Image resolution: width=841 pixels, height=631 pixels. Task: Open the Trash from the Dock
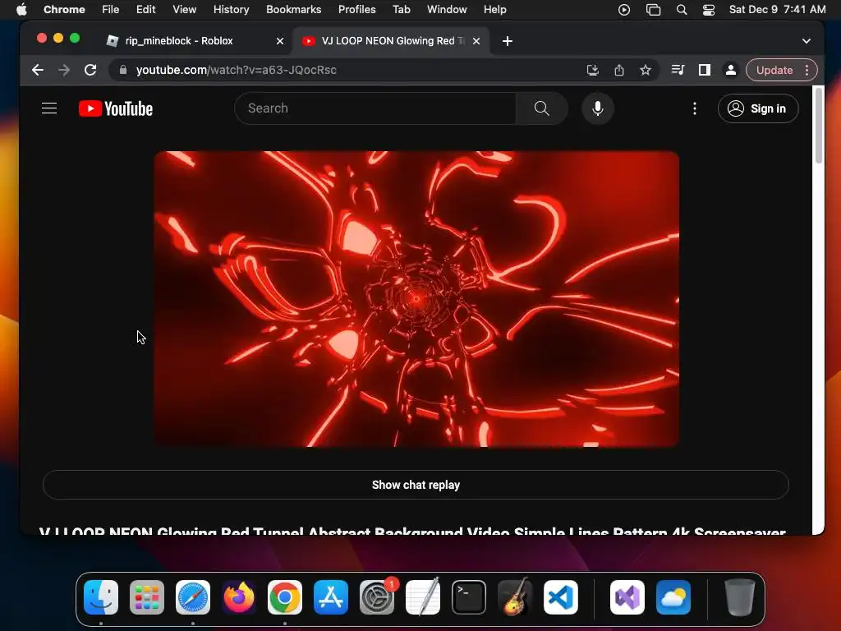click(740, 597)
